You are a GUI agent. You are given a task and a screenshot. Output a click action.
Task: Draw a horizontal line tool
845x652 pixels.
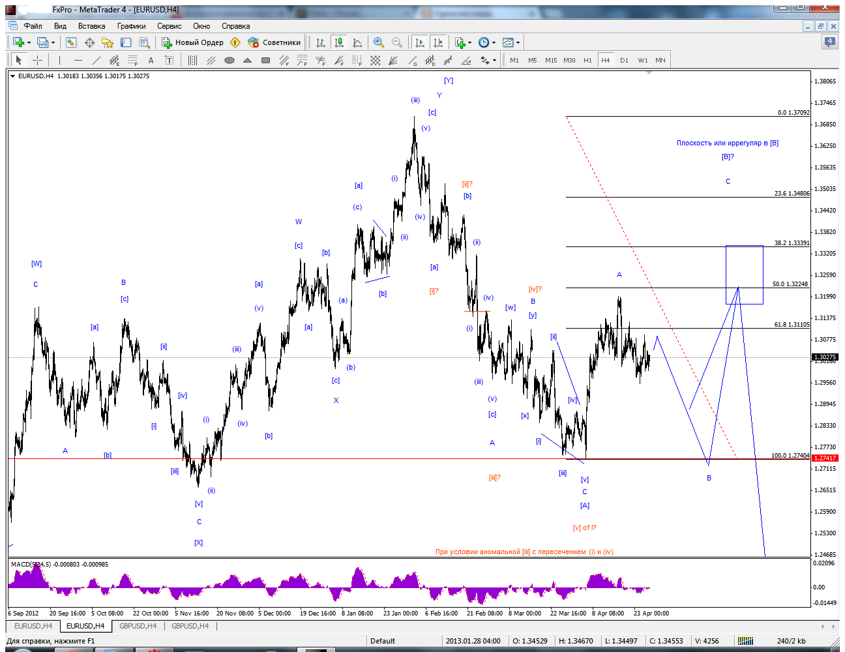coord(78,60)
